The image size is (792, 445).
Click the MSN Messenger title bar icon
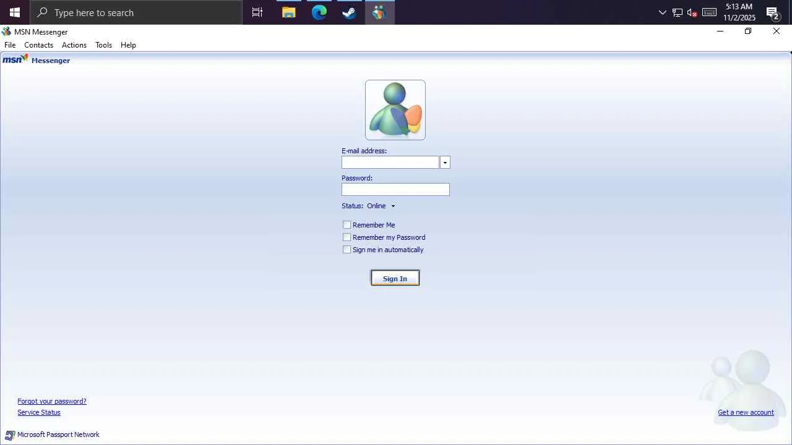(x=6, y=32)
